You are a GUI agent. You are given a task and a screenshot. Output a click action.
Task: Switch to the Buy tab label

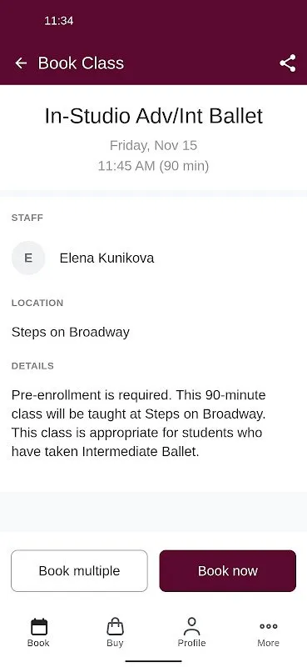[115, 643]
